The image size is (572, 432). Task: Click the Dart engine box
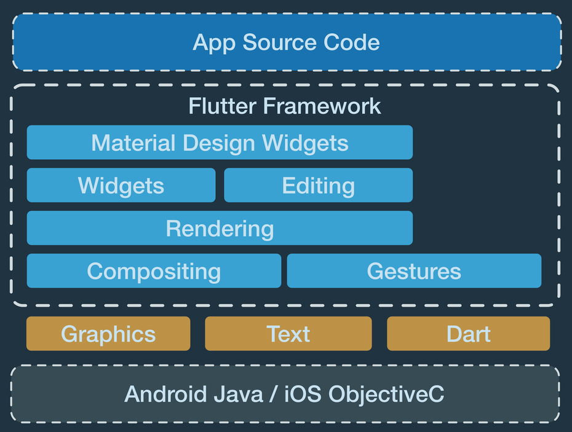pyautogui.click(x=469, y=334)
